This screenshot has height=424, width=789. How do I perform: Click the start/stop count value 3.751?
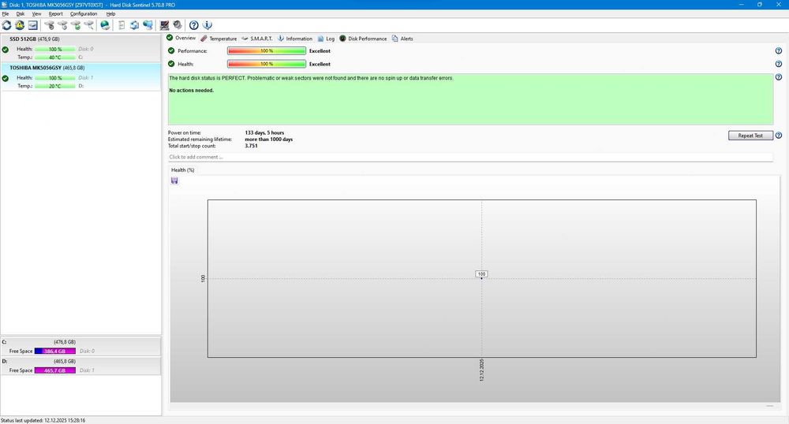click(251, 146)
